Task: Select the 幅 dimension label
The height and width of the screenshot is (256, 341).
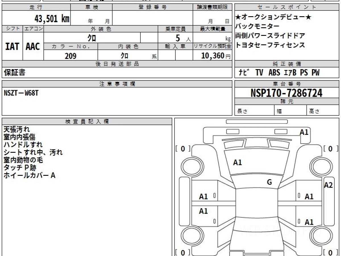Action: pyautogui.click(x=280, y=112)
